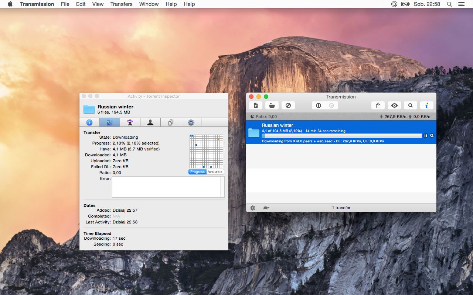The height and width of the screenshot is (295, 473).
Task: Click the State value "Downloading"
Action: (x=125, y=137)
